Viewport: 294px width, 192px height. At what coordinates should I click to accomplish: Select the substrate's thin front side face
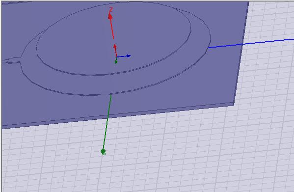point(118,116)
